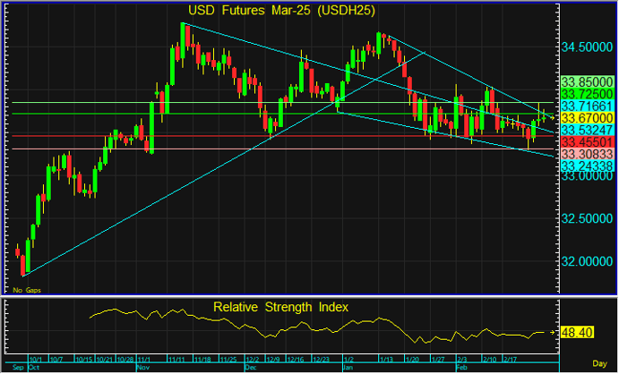Click the green 33.72500 price level tag
Screen dimensions: 619x374
[x=587, y=93]
